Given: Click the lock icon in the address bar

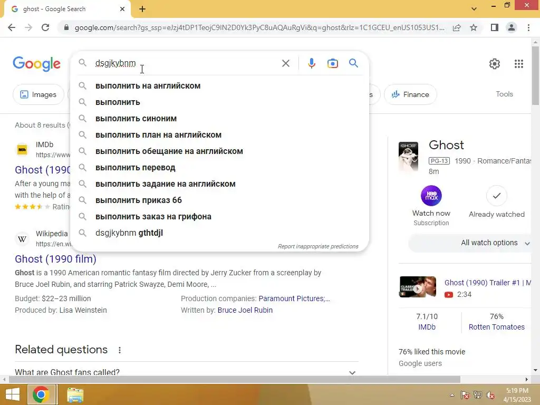Looking at the screenshot, I should [66, 27].
